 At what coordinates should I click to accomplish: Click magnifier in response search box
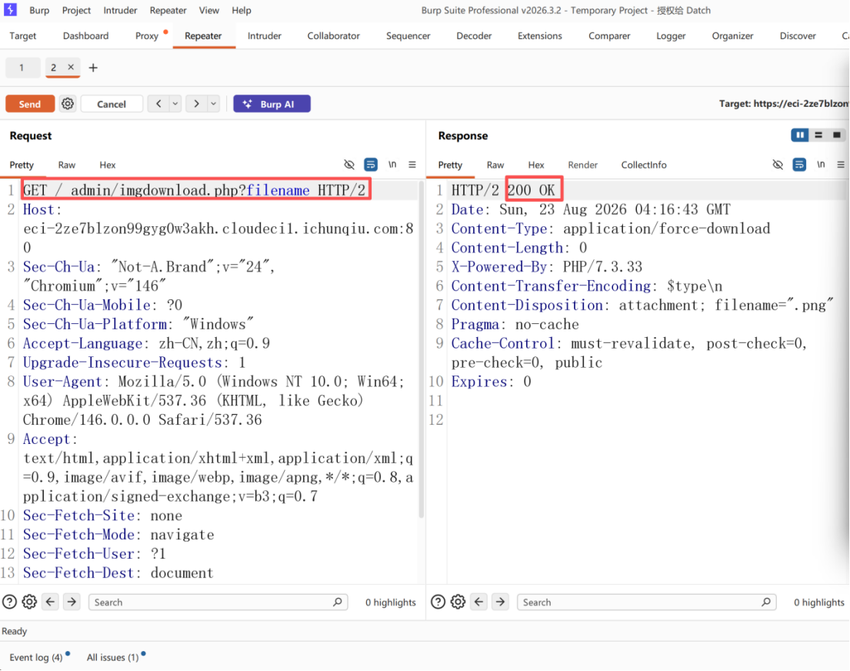pos(766,602)
